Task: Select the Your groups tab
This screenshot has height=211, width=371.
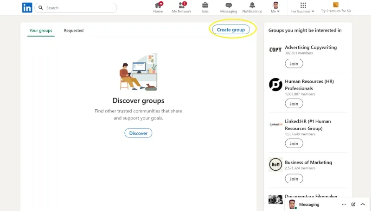Action: click(41, 31)
